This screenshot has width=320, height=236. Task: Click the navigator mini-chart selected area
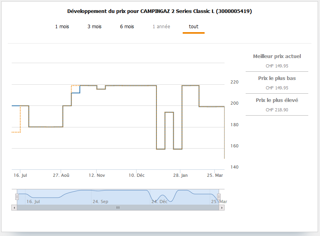(118, 197)
